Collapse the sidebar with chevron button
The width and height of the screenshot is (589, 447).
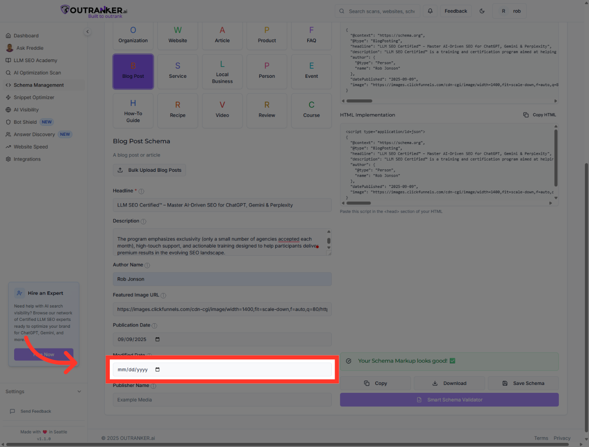point(87,31)
